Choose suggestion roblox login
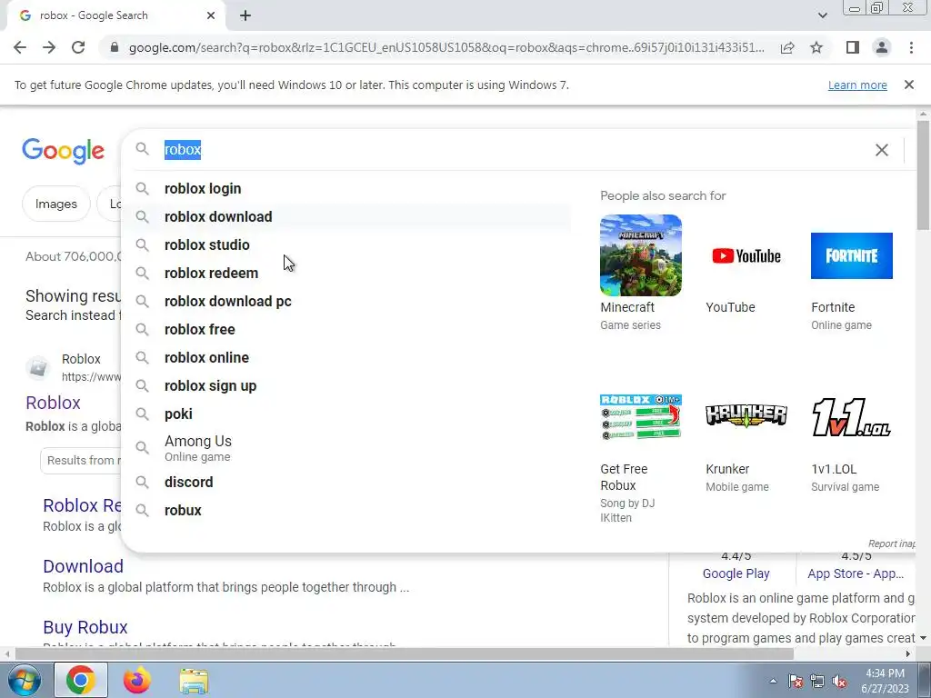Image resolution: width=931 pixels, height=698 pixels. tap(346, 189)
